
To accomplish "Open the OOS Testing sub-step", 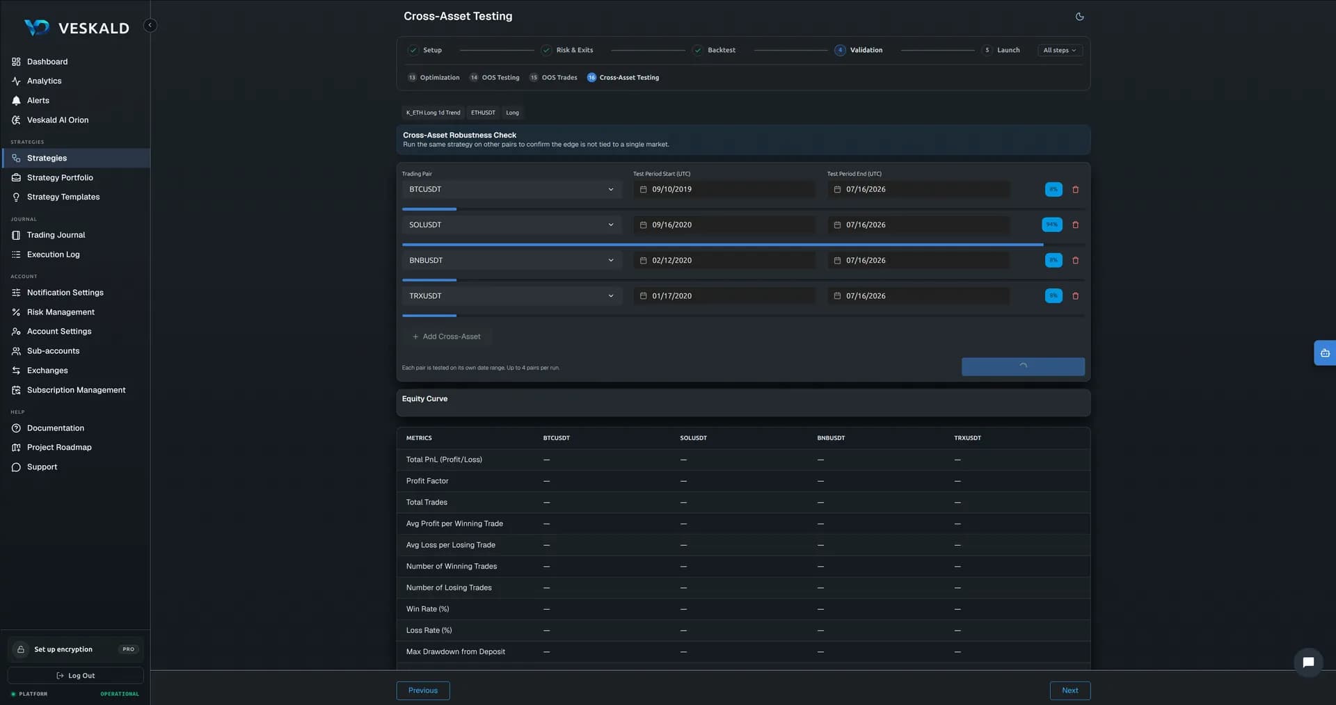I will (494, 77).
